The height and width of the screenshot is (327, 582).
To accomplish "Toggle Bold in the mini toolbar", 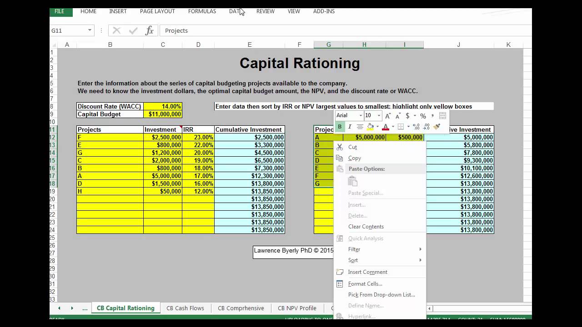I will (340, 127).
